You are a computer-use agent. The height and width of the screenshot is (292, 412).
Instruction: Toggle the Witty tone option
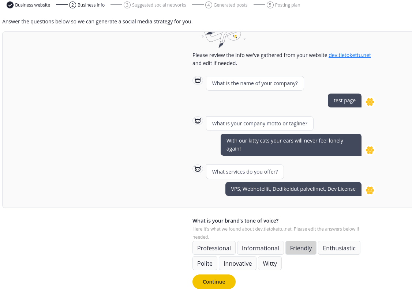[270, 263]
